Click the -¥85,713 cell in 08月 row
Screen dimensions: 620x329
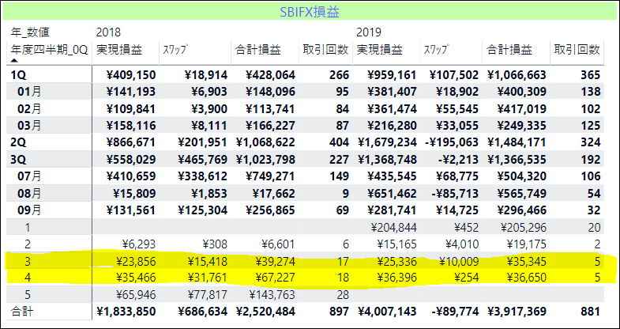tap(455, 193)
